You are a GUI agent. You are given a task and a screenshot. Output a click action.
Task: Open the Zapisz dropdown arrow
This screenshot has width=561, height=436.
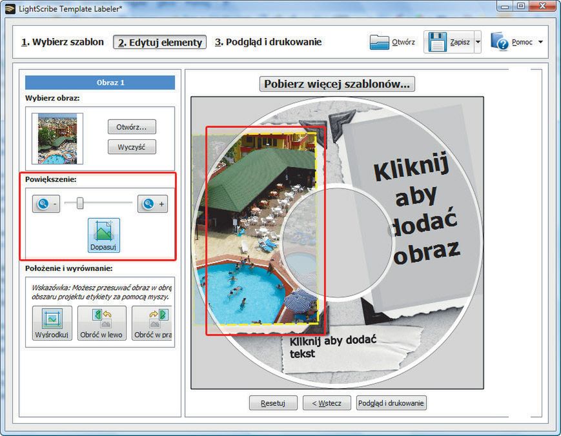(x=478, y=41)
